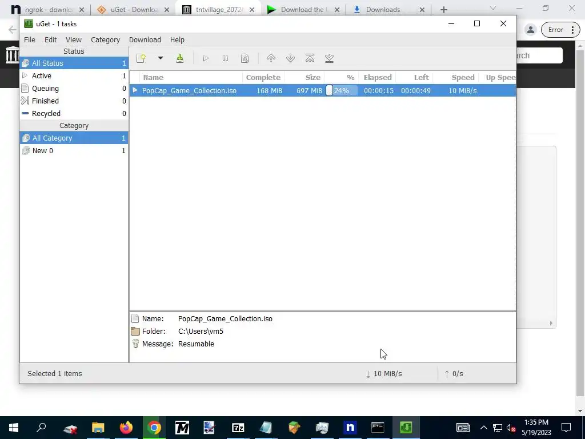Select the PopCap_Game_Collection.iso download row
585x439 pixels.
[x=323, y=90]
